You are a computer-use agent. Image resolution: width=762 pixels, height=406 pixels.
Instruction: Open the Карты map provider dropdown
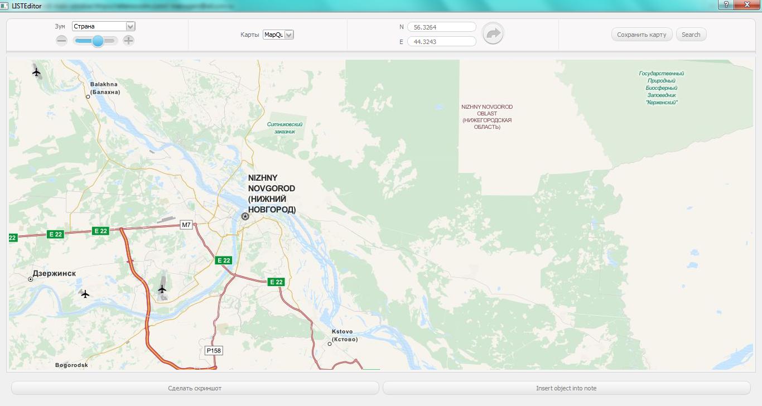[289, 35]
